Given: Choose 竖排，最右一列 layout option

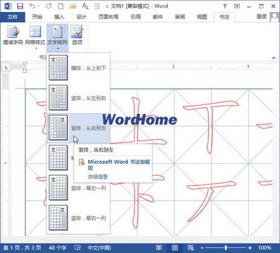Looking at the screenshot, I should (79, 218).
